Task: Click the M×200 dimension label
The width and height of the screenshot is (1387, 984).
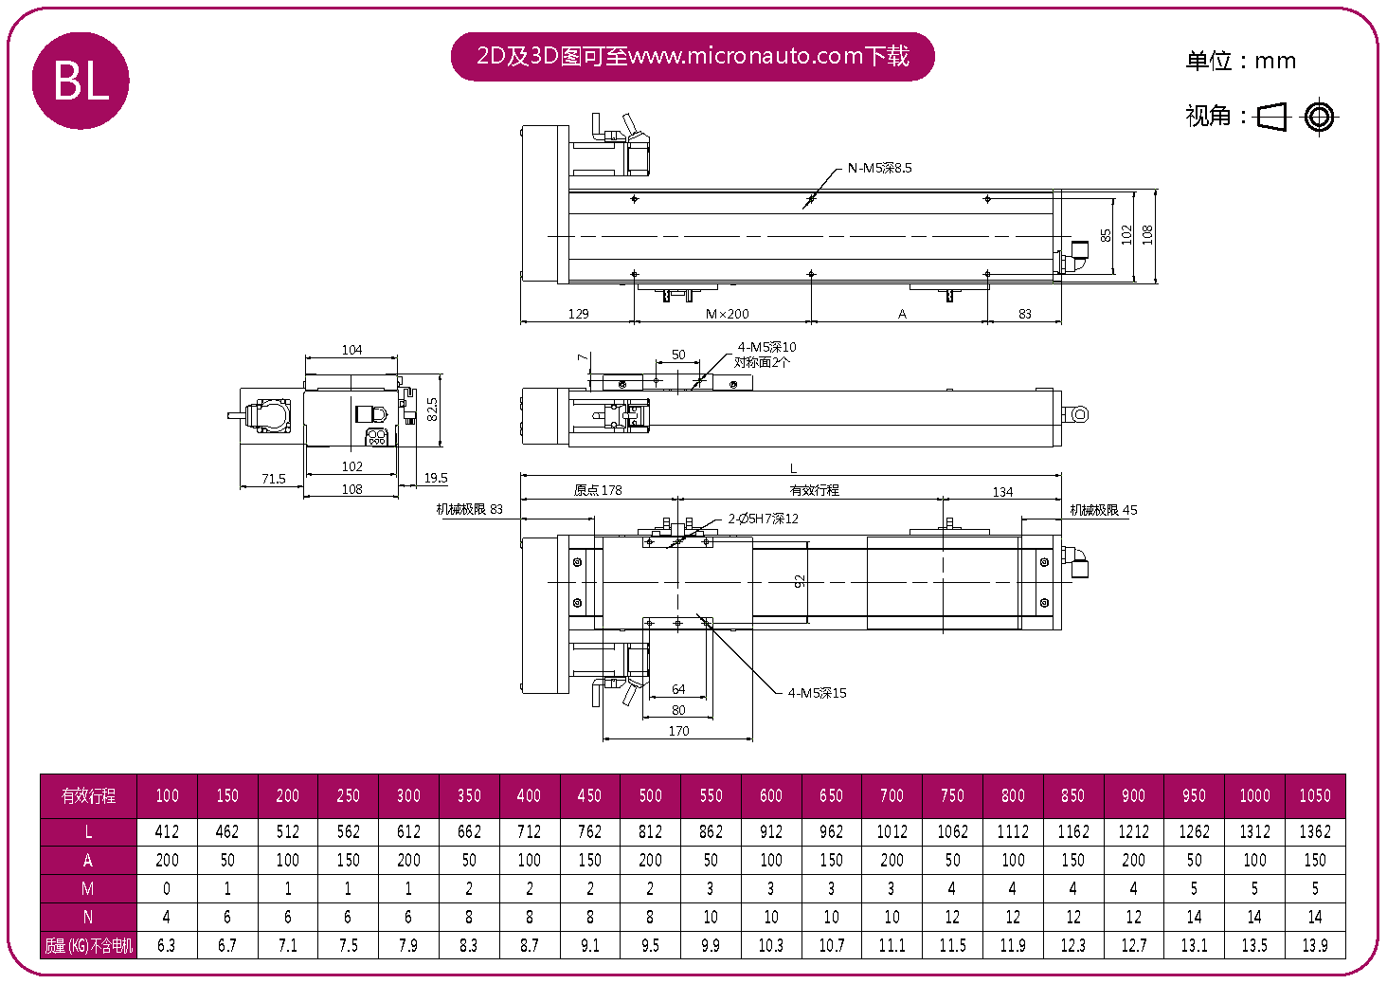Action: (x=727, y=314)
